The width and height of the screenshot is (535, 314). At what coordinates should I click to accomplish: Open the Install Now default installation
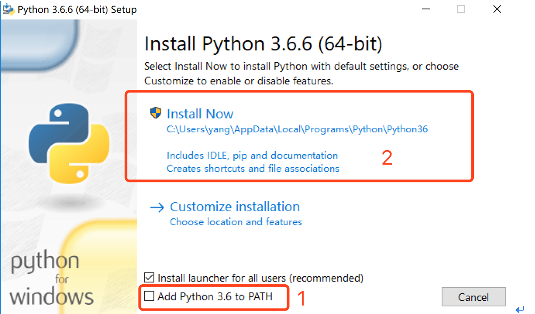point(200,113)
